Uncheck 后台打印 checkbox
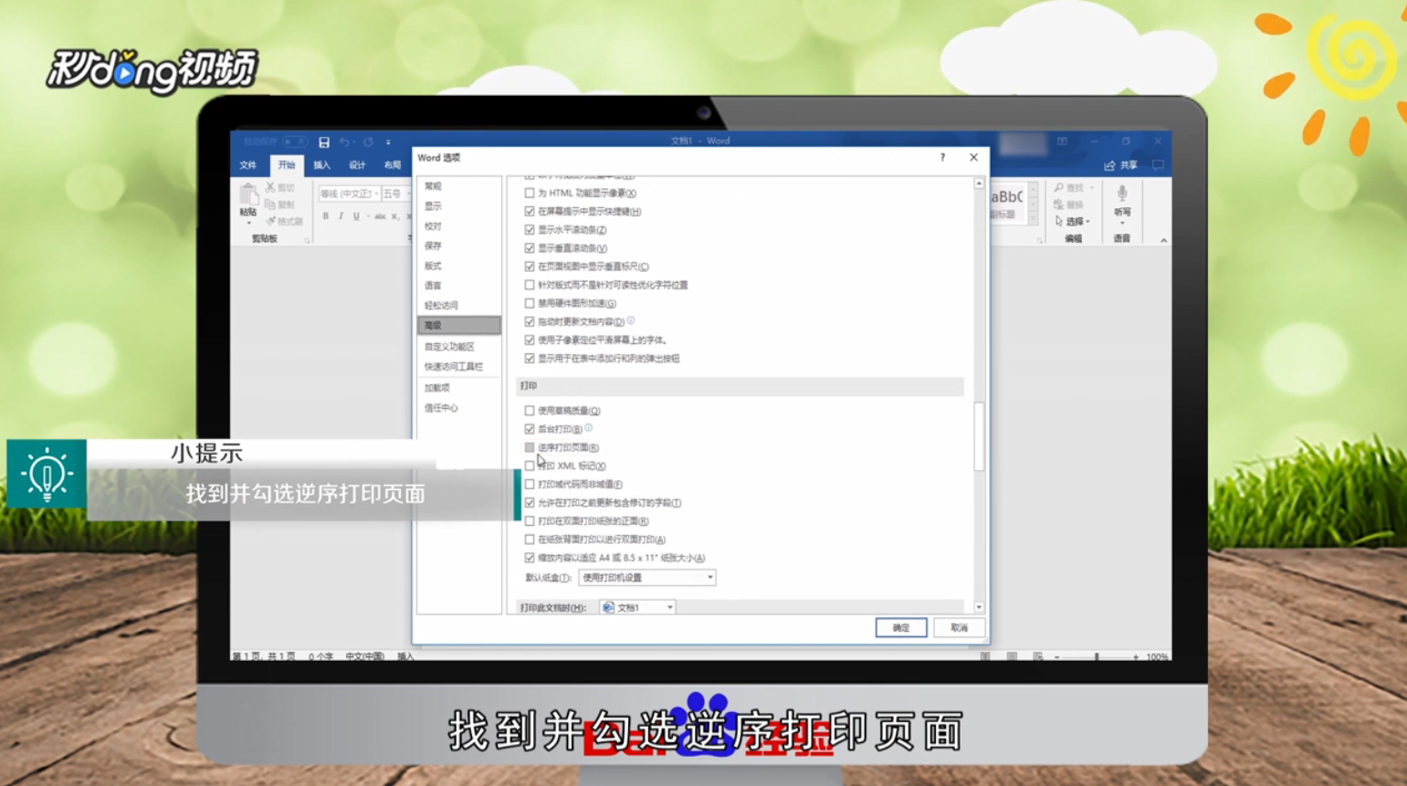1407x786 pixels. pos(530,429)
